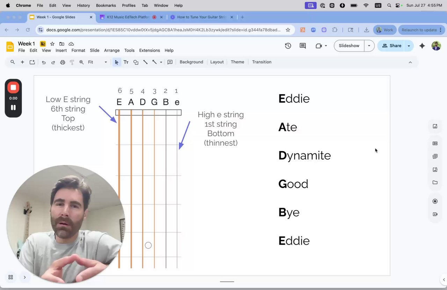The image size is (447, 290).
Task: Open Slideshow options dropdown arrow
Action: coord(369,46)
